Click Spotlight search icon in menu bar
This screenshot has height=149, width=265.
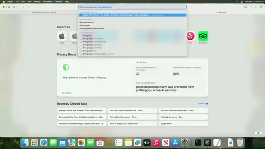(x=237, y=2)
